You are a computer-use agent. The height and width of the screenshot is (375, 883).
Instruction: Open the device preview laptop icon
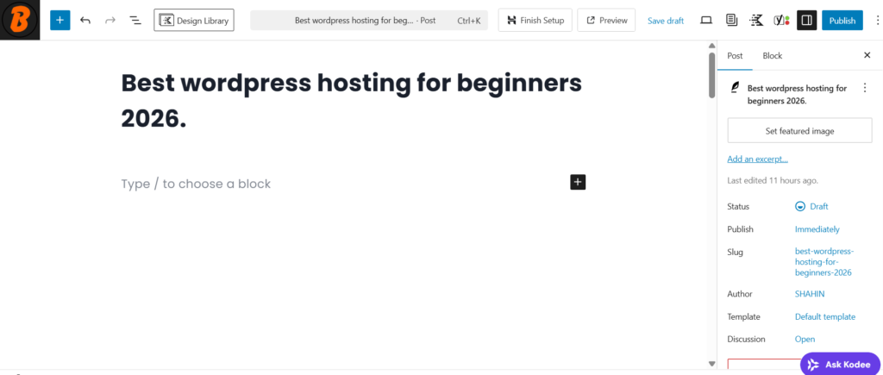(x=706, y=20)
